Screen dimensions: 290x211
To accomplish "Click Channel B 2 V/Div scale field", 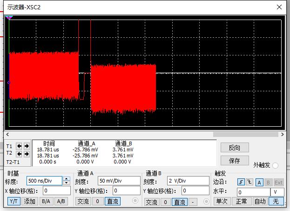I will [x=188, y=181].
